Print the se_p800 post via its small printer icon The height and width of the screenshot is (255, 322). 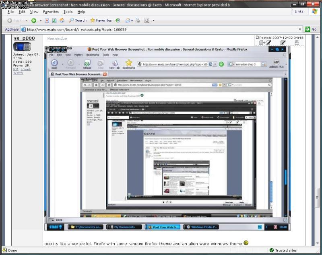pyautogui.click(x=297, y=43)
